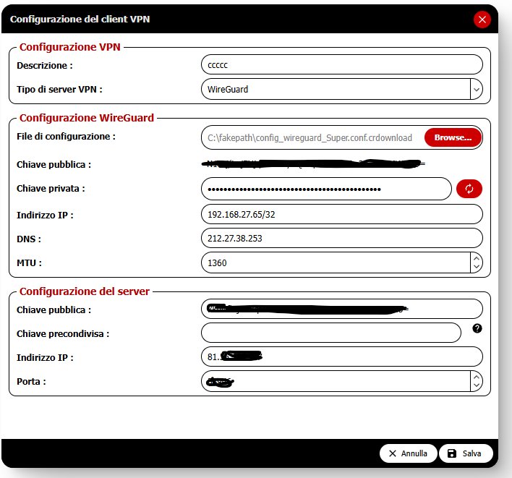Click the Salva button

click(x=466, y=453)
